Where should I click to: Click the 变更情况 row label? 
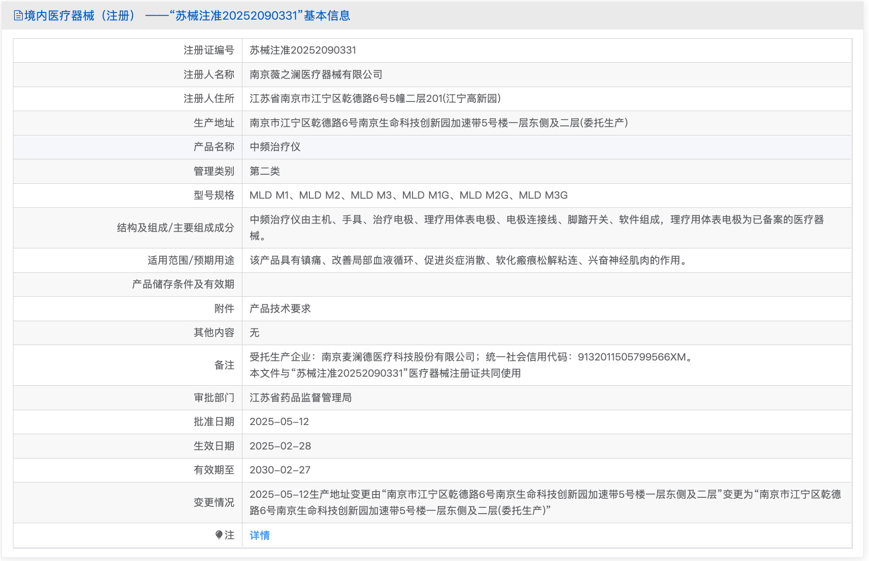click(x=214, y=503)
